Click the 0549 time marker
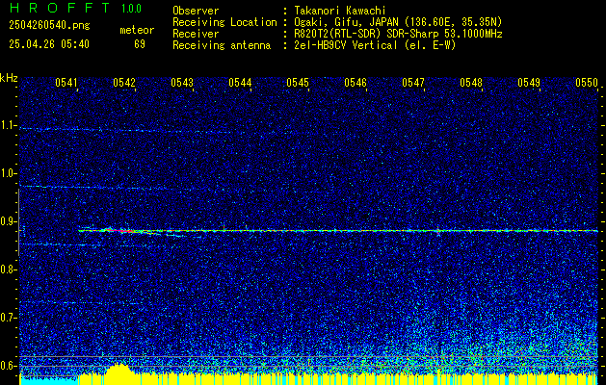The width and height of the screenshot is (606, 385). (529, 82)
